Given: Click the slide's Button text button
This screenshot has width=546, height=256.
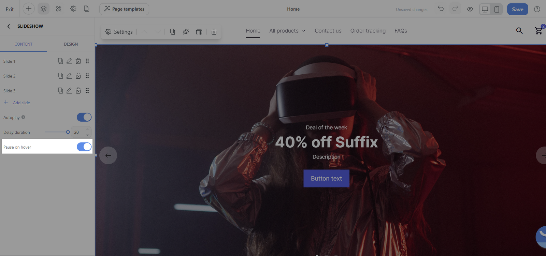Looking at the screenshot, I should click(326, 178).
